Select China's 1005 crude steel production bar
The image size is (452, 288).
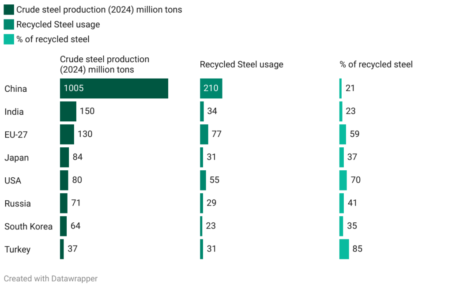pyautogui.click(x=114, y=89)
